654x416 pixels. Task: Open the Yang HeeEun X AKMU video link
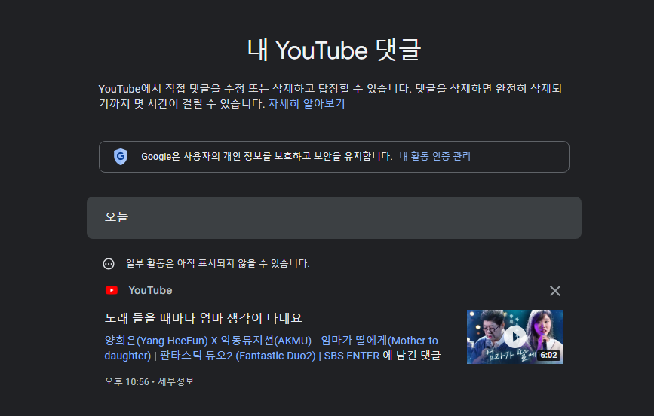tap(271, 348)
